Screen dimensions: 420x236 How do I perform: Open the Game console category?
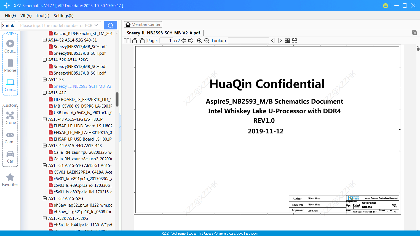(x=10, y=138)
